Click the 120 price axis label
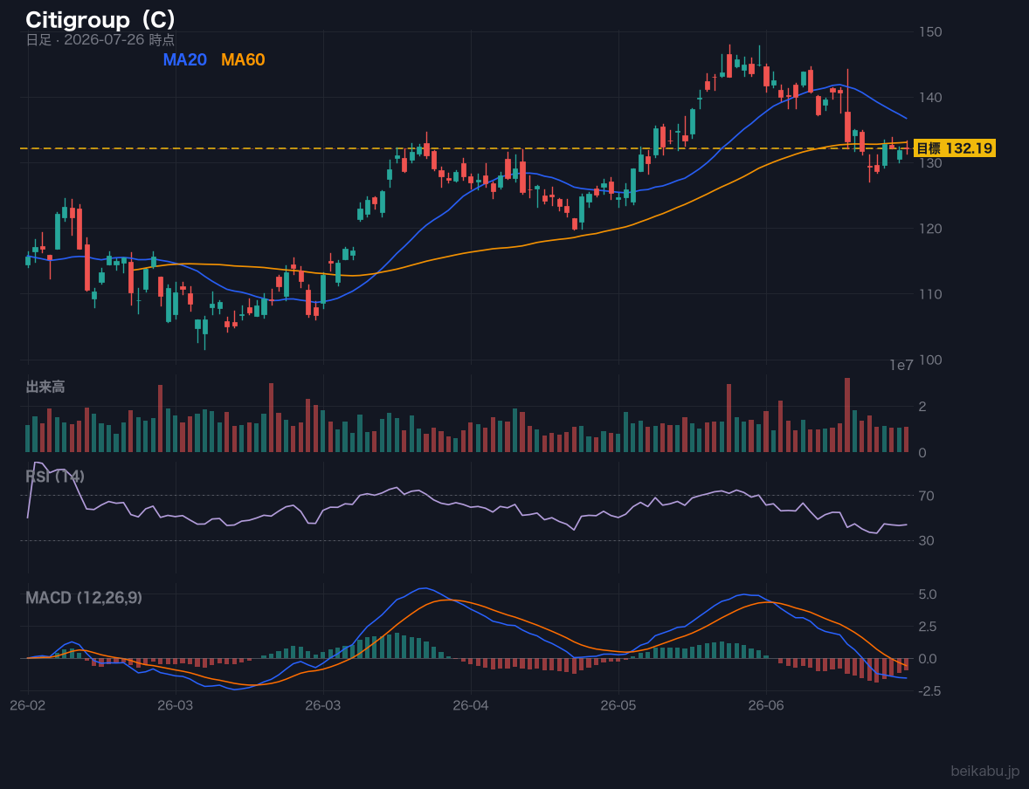The width and height of the screenshot is (1029, 789). pos(930,229)
